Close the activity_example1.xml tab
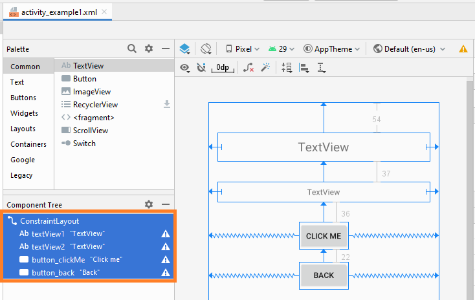Viewport: 475px width, 300px height. click(x=104, y=12)
